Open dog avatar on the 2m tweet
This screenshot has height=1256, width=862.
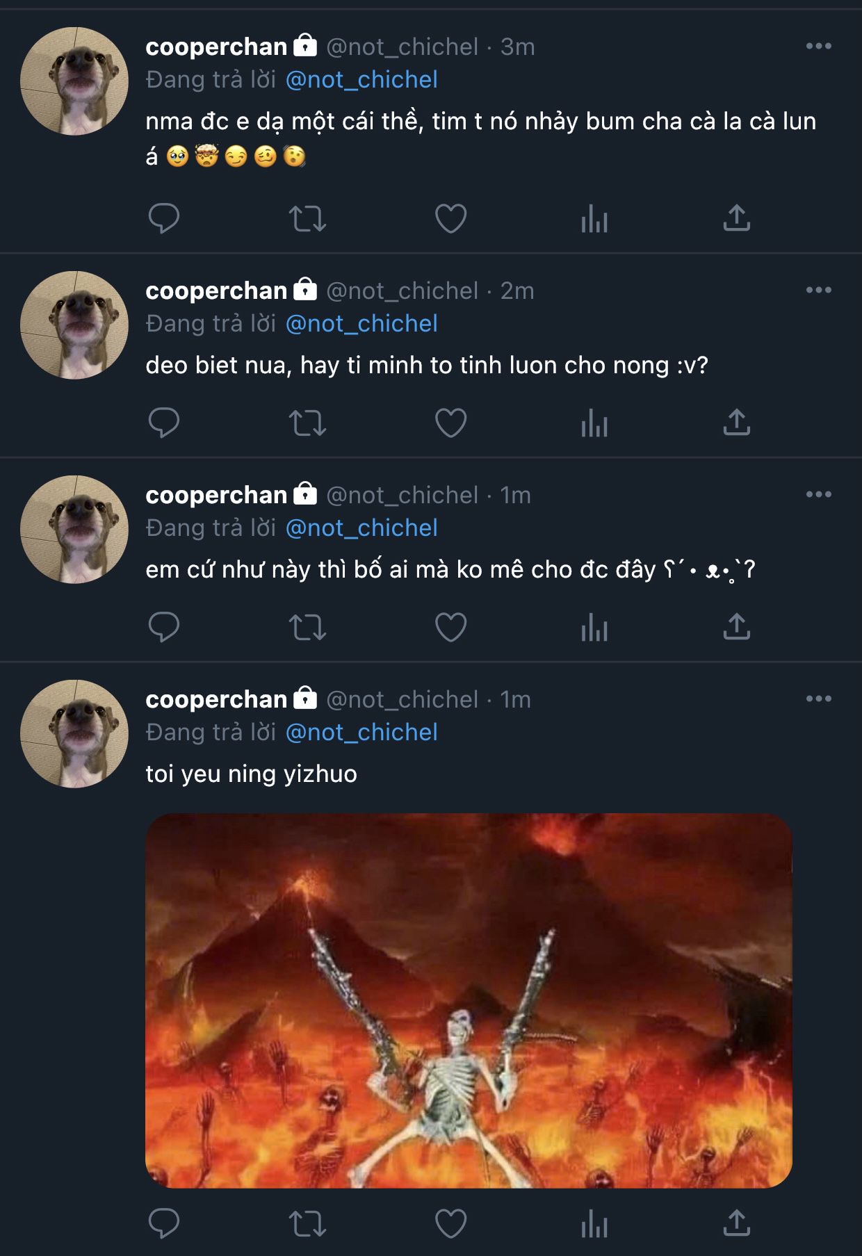[x=74, y=325]
